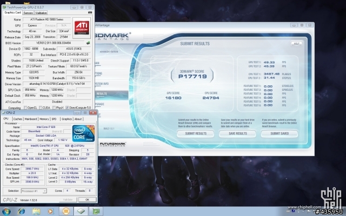
Task: Click CPU-Z Instructions list MMX, SSE field
Action: click(58, 159)
